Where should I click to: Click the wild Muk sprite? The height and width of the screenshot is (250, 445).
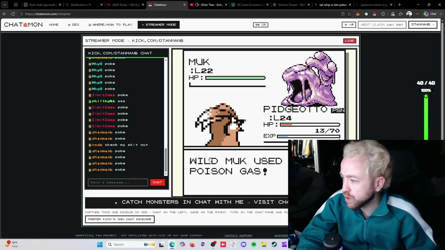pos(309,79)
